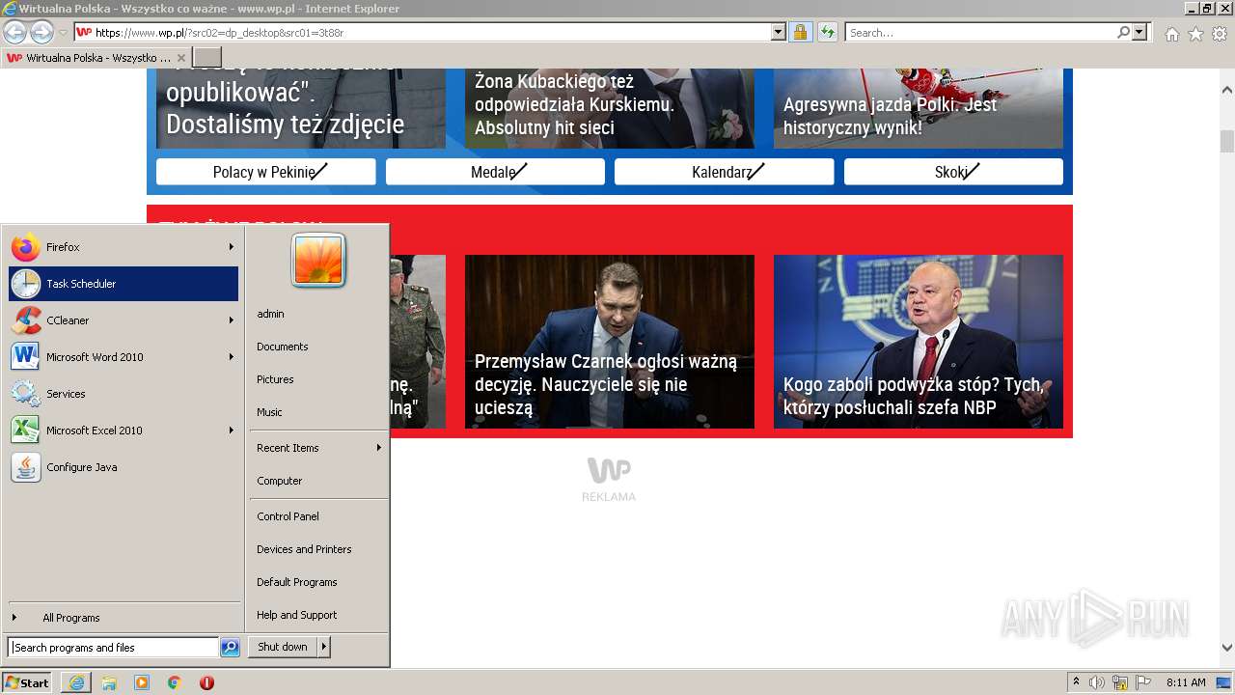This screenshot has height=695, width=1235.
Task: Open Chrome from the taskbar
Action: 175,682
